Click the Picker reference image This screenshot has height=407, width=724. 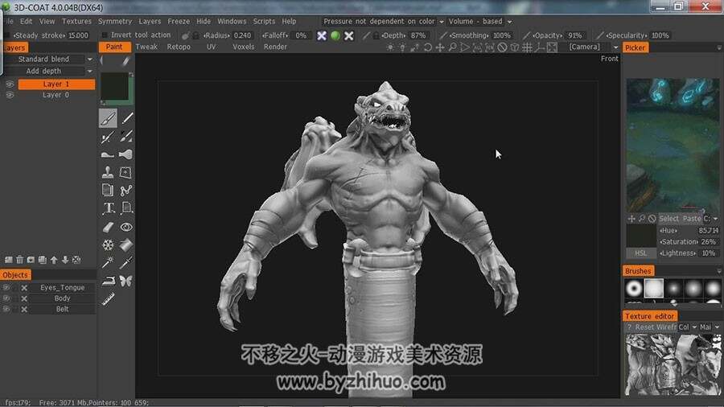point(673,146)
